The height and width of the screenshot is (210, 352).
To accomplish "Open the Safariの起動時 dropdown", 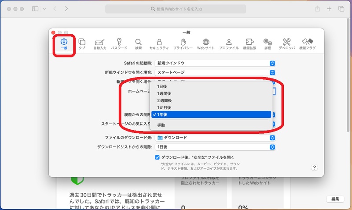I will pos(215,63).
